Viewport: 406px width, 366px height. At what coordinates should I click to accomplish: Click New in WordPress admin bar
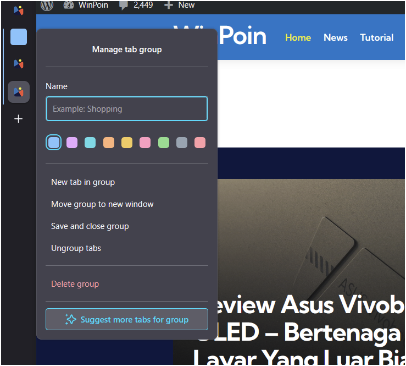(180, 5)
